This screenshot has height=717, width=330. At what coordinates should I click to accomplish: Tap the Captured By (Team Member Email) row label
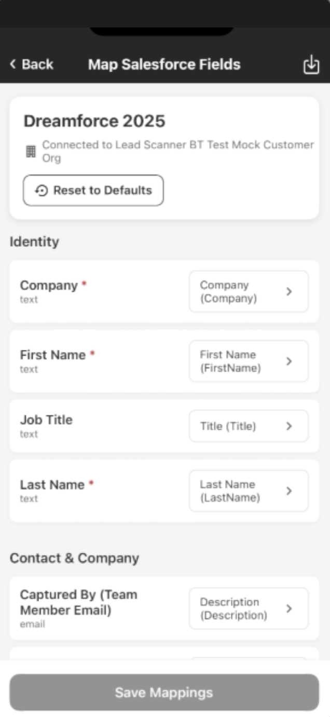[78, 602]
